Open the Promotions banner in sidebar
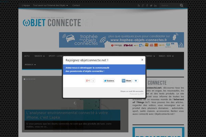The height and width of the screenshot is (137, 206). (158, 132)
